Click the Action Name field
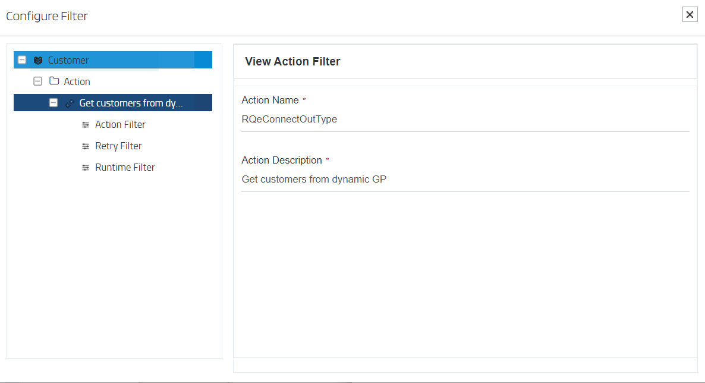 (x=416, y=119)
